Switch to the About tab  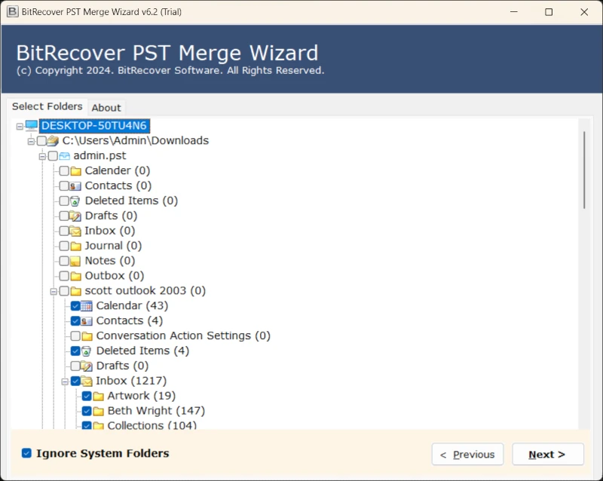point(106,107)
